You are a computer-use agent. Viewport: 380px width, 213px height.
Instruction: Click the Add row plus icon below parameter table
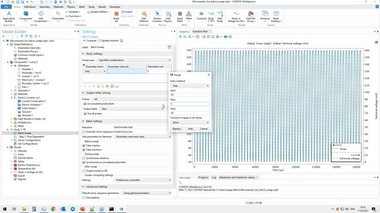[94, 86]
